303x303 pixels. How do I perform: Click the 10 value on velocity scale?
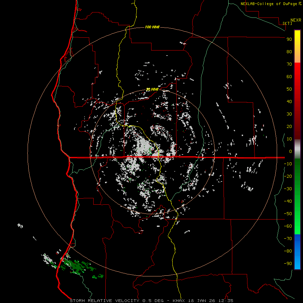click(x=289, y=139)
